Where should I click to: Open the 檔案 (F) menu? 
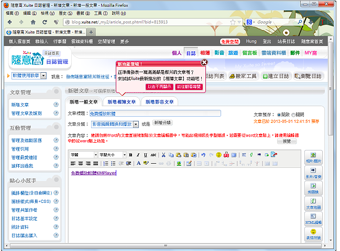point(12,13)
